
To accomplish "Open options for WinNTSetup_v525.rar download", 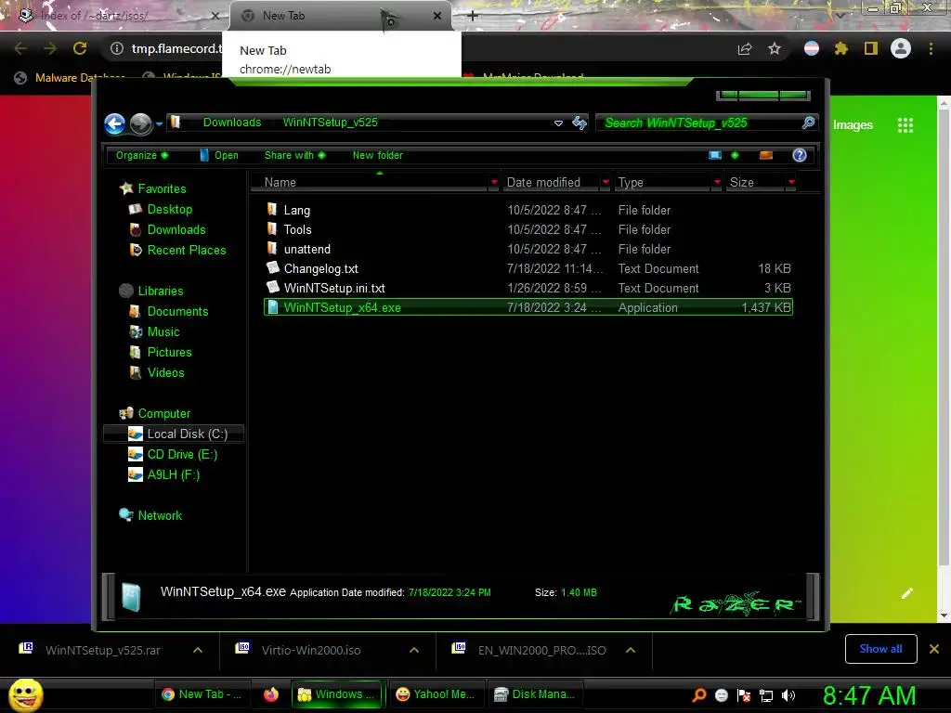I will [198, 650].
